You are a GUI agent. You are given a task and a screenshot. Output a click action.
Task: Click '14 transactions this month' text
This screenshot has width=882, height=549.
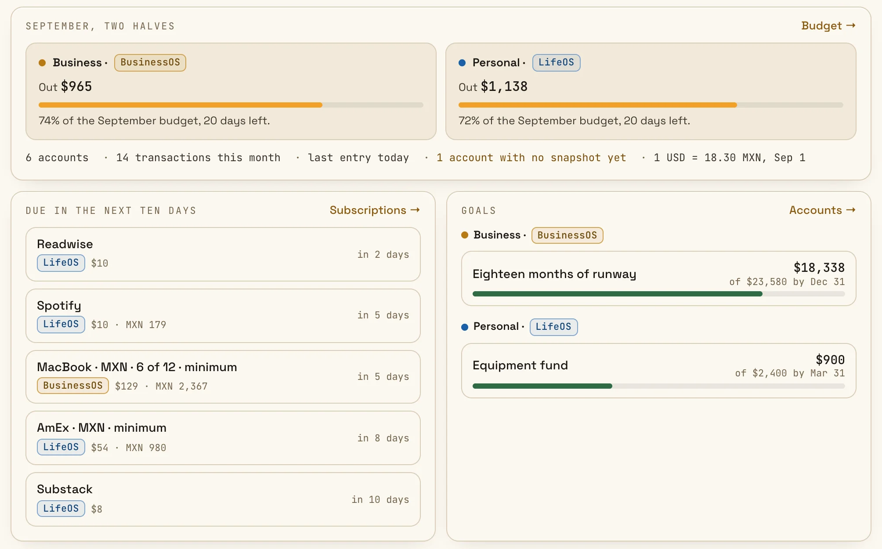point(198,158)
